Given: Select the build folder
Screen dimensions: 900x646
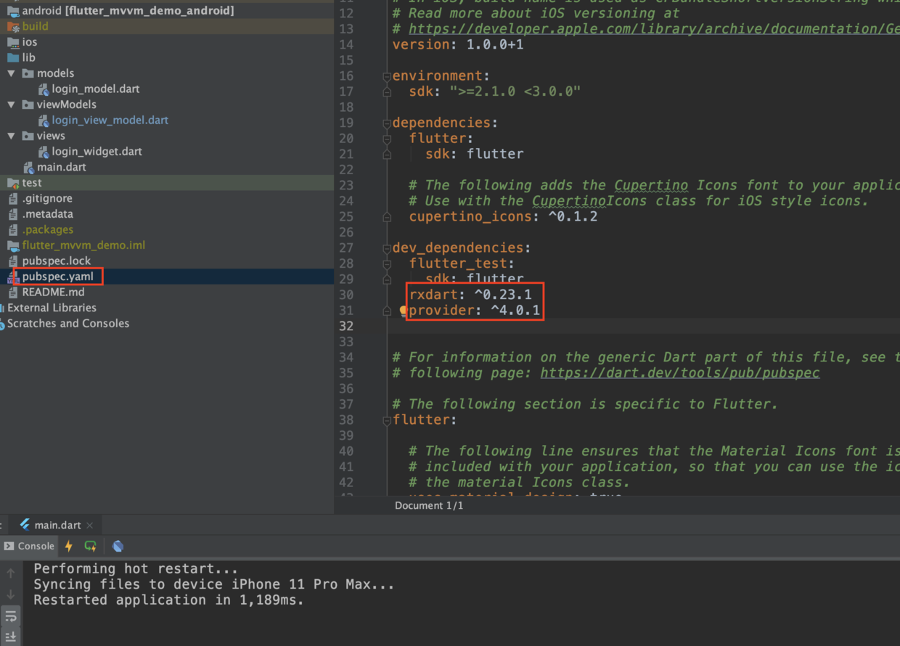Looking at the screenshot, I should pos(36,26).
